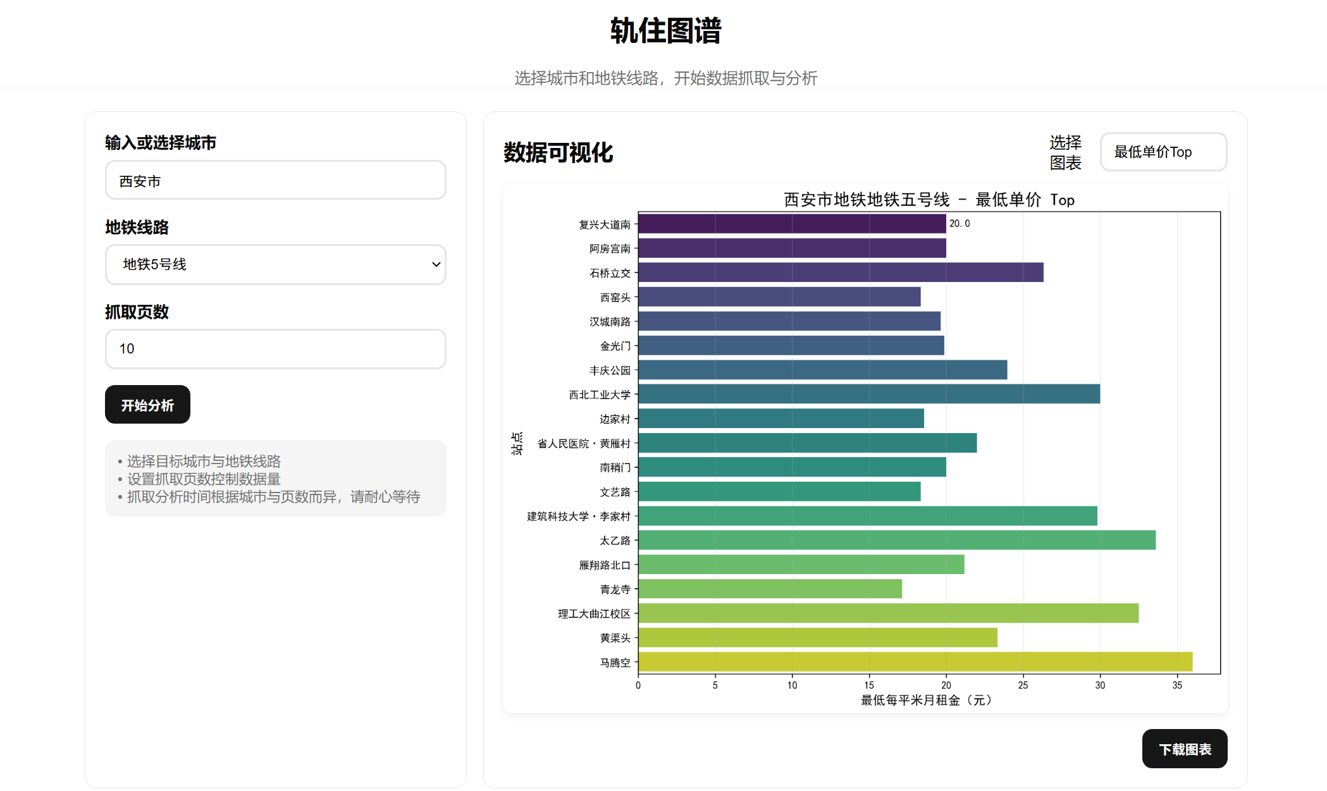1327x791 pixels.
Task: Click the 文艺路 station label
Action: (x=615, y=493)
